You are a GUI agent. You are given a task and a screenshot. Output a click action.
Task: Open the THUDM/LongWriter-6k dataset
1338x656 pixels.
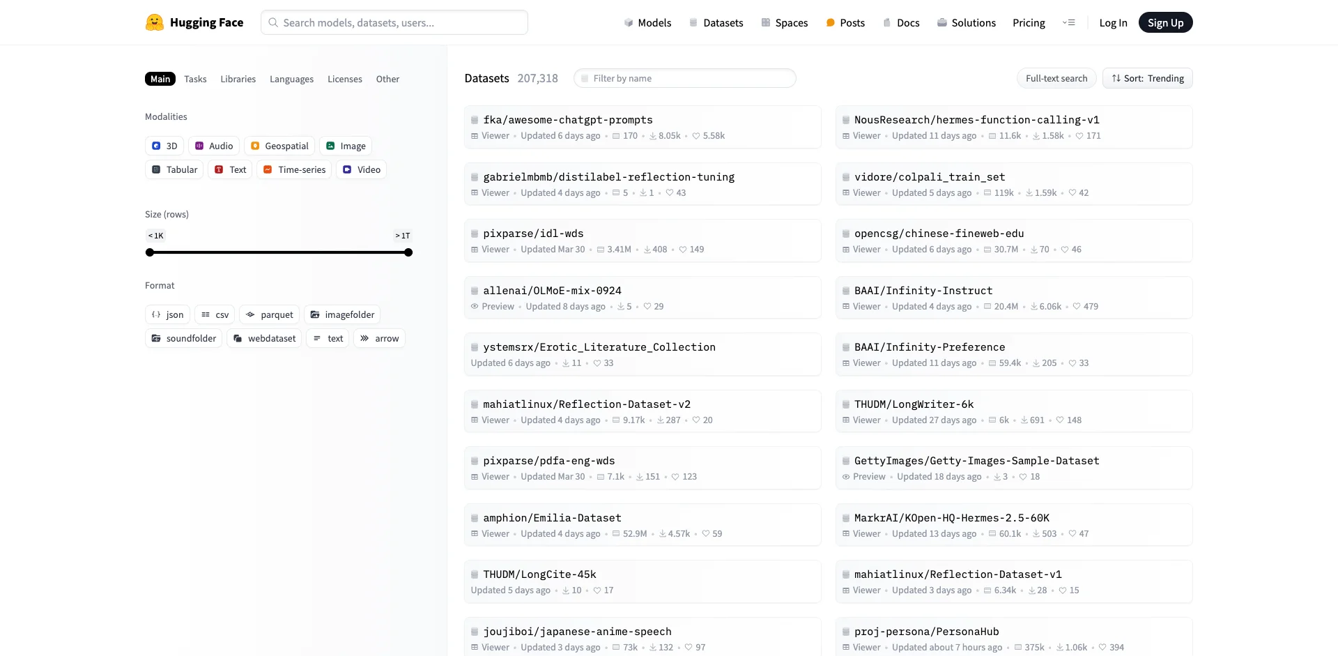click(x=1014, y=411)
